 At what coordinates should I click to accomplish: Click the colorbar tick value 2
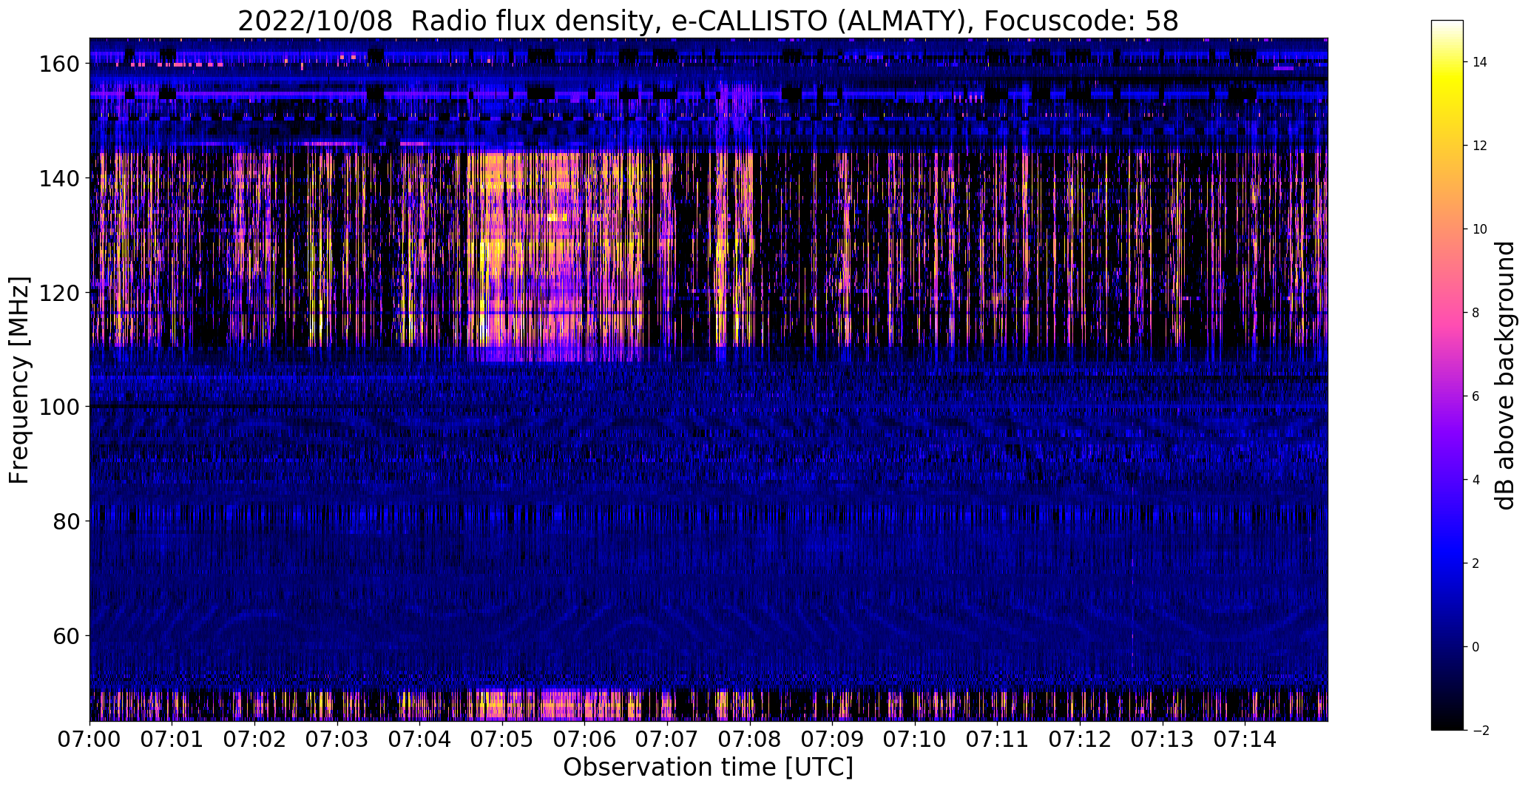click(x=1476, y=563)
